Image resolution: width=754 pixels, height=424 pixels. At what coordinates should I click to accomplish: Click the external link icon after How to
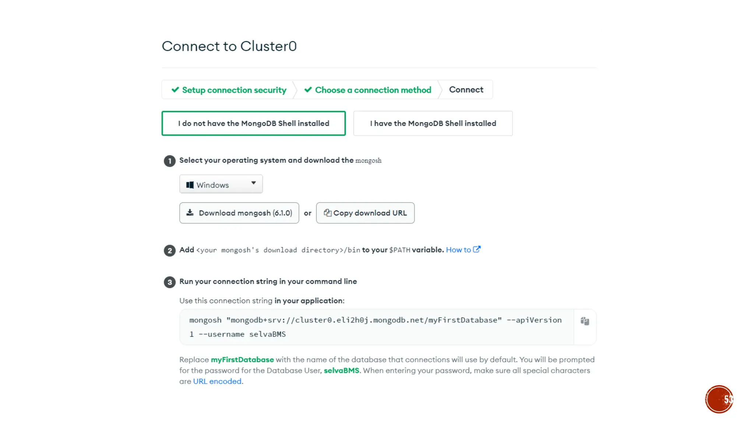coord(477,250)
